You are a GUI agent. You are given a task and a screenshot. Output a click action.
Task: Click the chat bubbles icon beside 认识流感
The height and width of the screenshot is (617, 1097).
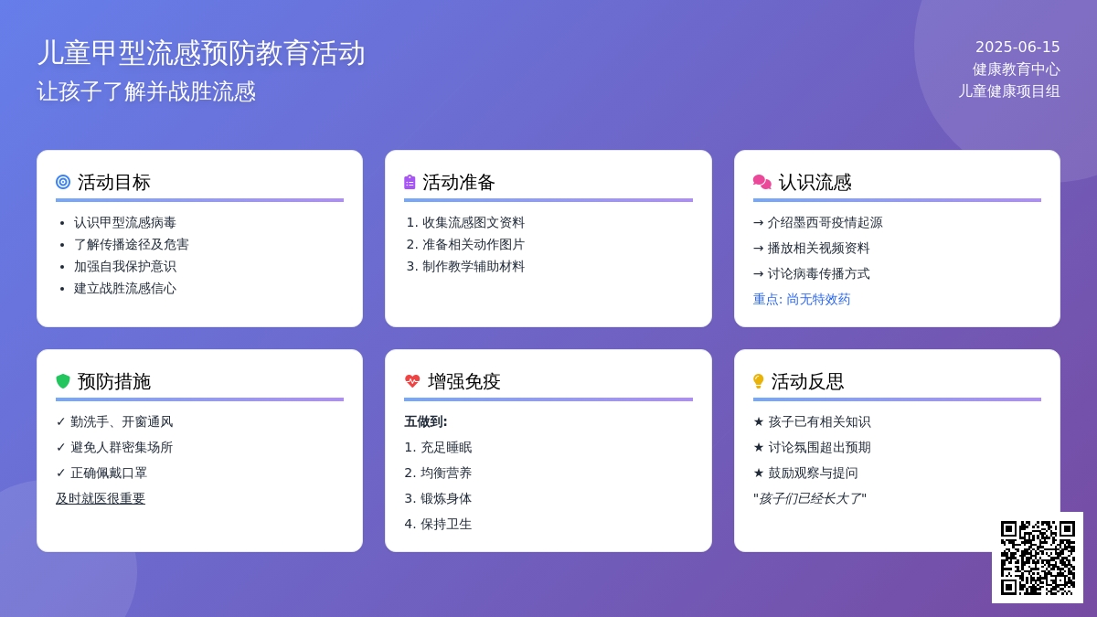762,182
